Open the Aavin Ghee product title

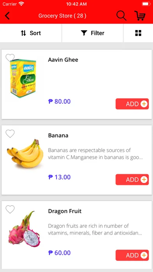tap(63, 60)
